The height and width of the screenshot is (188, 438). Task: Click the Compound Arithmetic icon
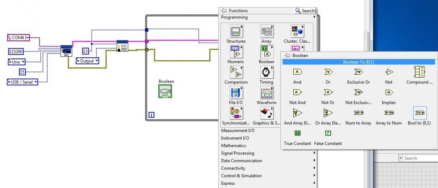tap(419, 72)
